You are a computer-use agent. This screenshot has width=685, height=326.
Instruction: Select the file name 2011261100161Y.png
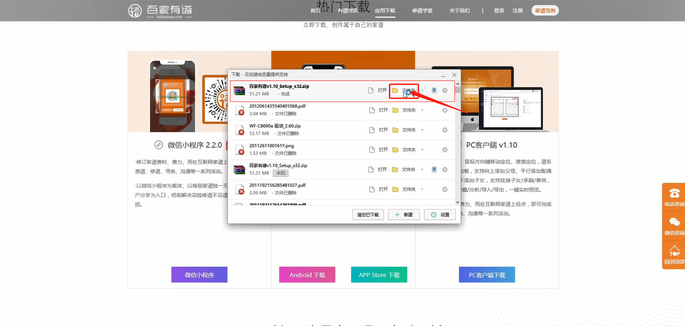pos(271,146)
